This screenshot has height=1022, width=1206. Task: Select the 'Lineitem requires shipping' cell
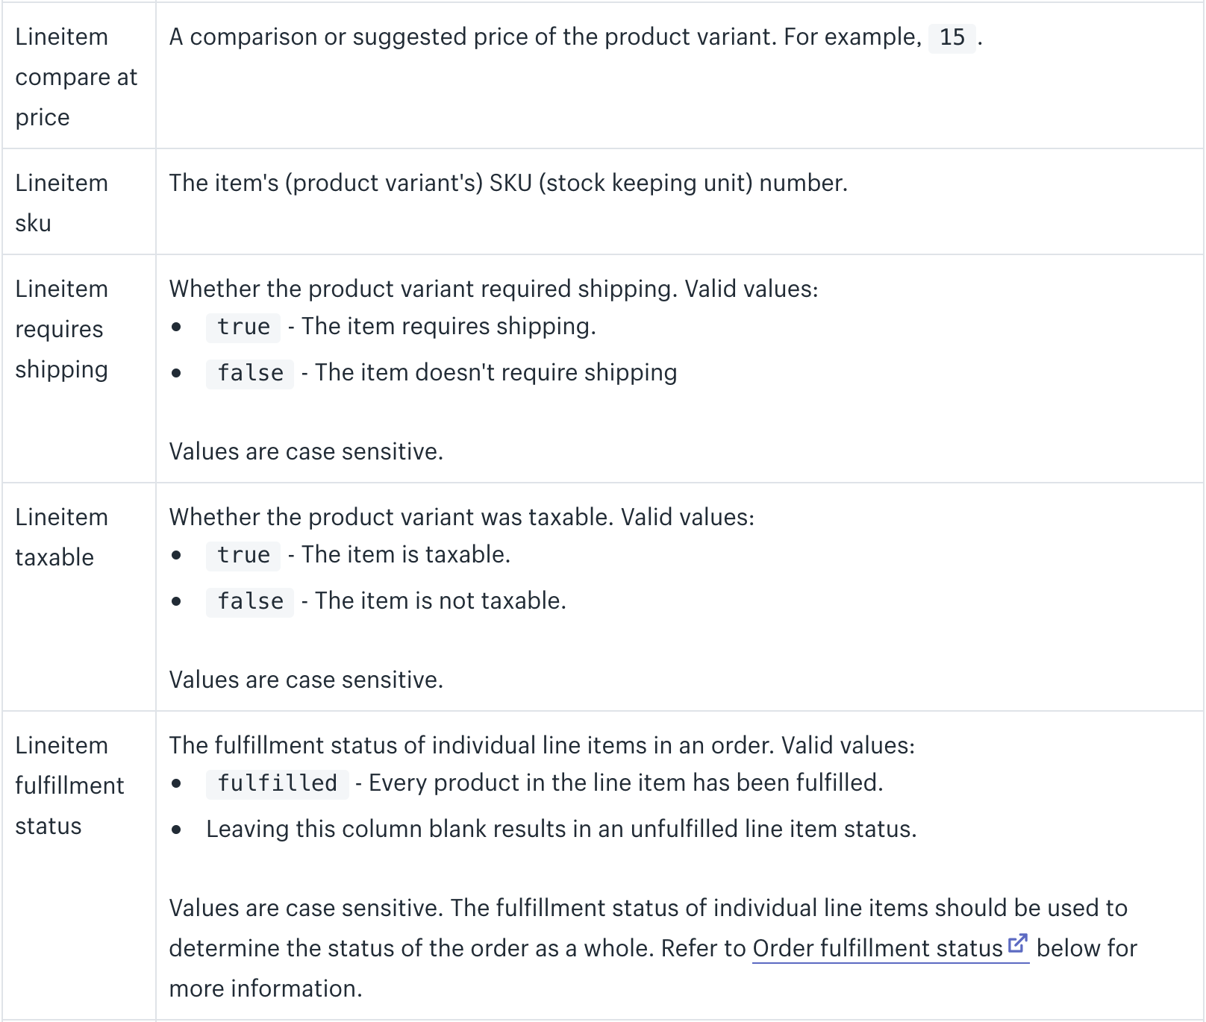click(78, 369)
